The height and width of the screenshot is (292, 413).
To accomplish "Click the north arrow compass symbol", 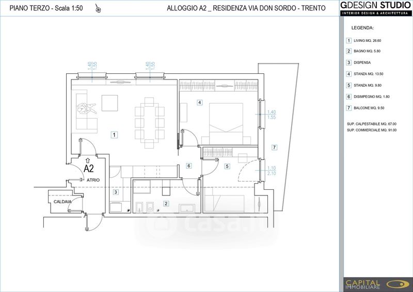I will coord(98,9).
